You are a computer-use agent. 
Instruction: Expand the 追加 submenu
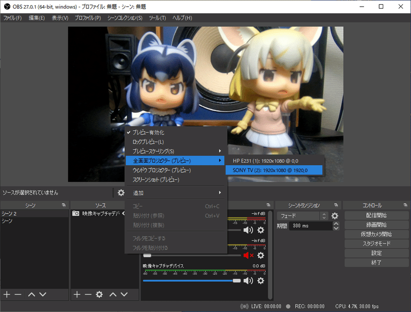[x=176, y=193]
